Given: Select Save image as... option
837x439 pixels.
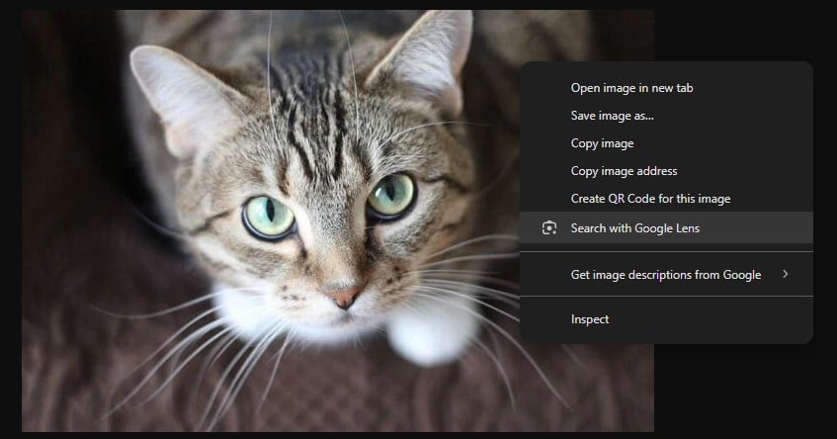Looking at the screenshot, I should [612, 116].
